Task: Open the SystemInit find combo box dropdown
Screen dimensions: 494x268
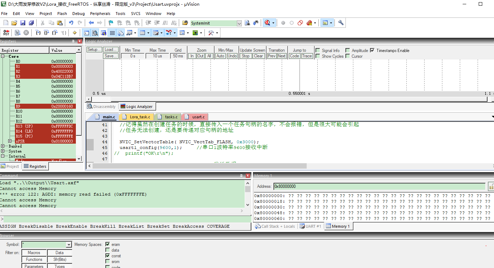Action: tap(239, 23)
